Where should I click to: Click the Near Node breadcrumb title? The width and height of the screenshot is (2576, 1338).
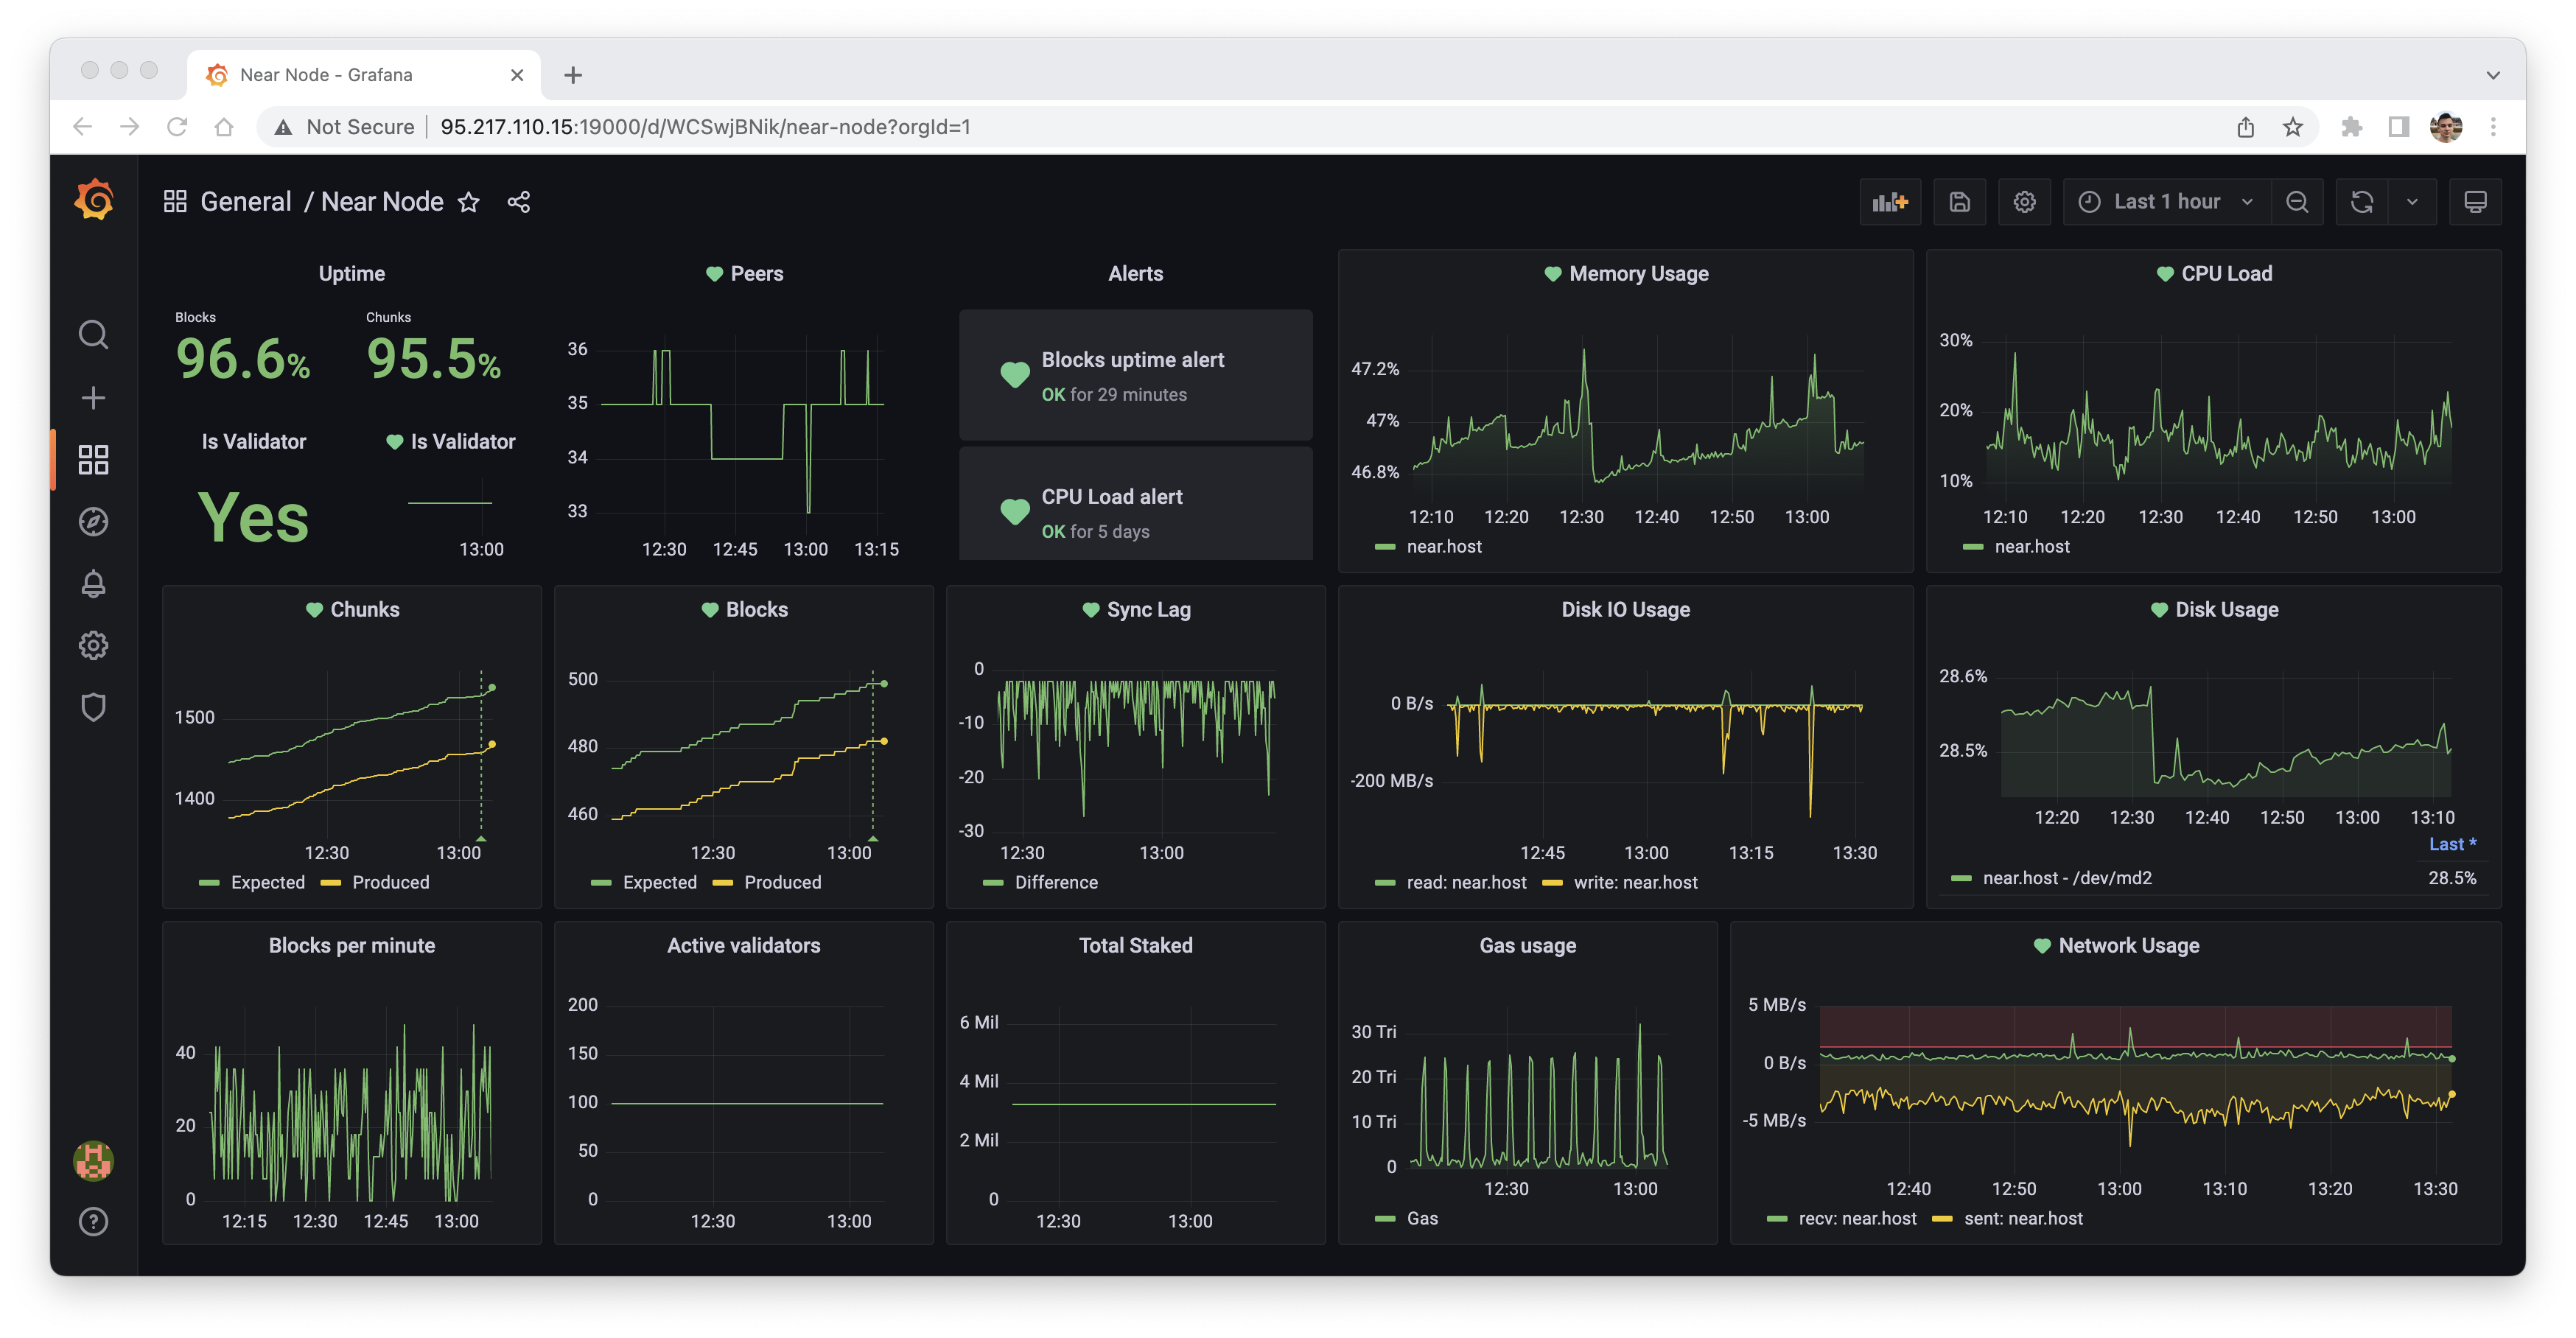pyautogui.click(x=382, y=202)
